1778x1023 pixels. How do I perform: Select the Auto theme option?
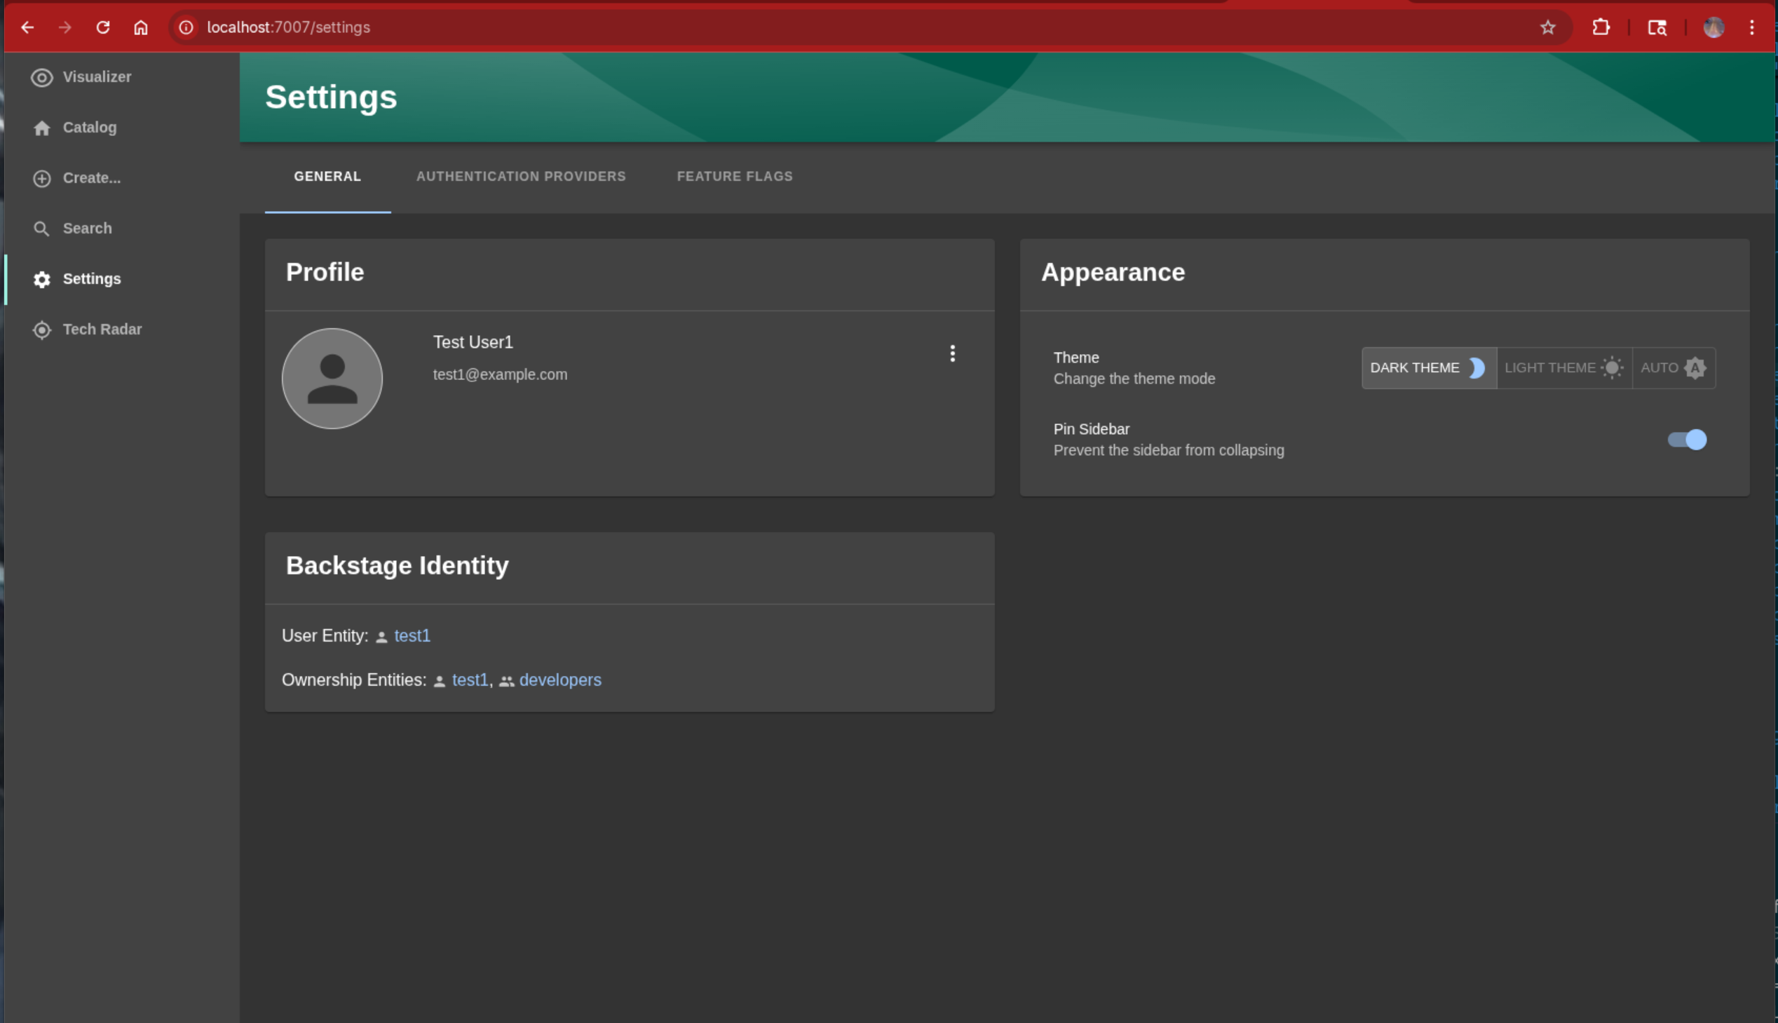coord(1673,368)
